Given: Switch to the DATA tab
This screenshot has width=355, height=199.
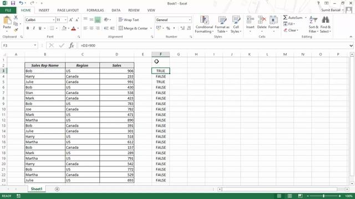Looking at the screenshot, I should coord(116,11).
